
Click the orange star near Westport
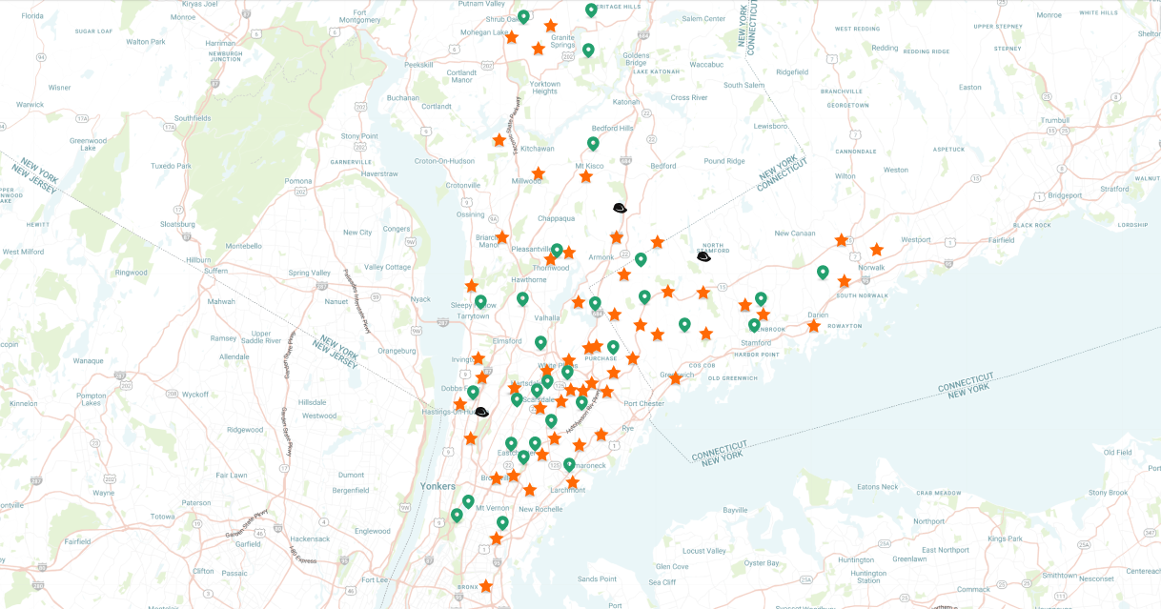(876, 250)
